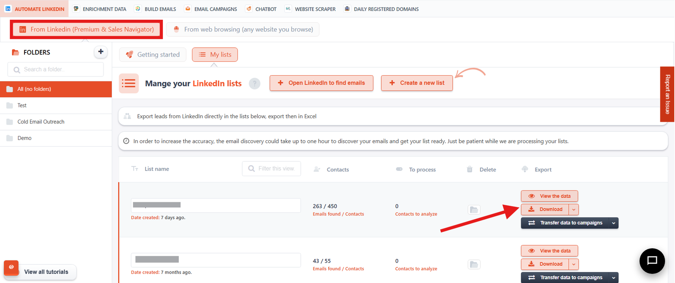Screen dimensions: 675x283
Task: Add a new folder with plus icon
Action: coord(100,52)
